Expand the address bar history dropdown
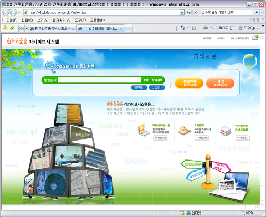The height and width of the screenshot is (217, 266). click(x=182, y=12)
